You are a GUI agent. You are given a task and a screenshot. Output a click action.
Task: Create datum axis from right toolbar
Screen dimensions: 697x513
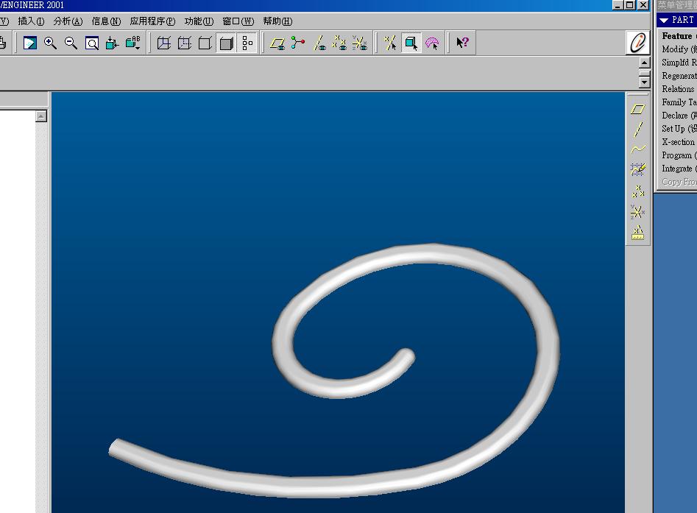[638, 129]
